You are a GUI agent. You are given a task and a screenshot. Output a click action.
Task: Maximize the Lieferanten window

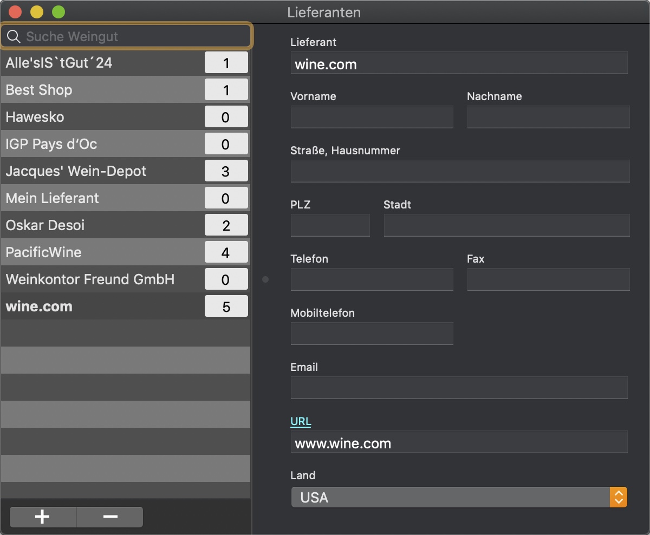pyautogui.click(x=58, y=12)
